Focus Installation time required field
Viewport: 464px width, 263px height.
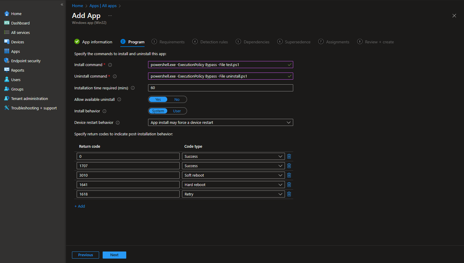pos(221,88)
